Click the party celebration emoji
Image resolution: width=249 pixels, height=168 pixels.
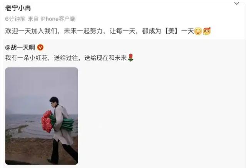click(x=207, y=31)
